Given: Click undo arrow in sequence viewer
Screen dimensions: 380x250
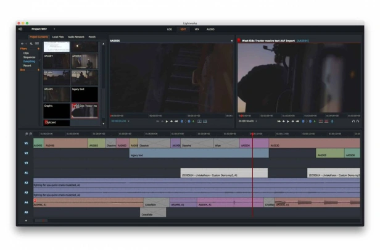Looking at the screenshot, I should [353, 121].
